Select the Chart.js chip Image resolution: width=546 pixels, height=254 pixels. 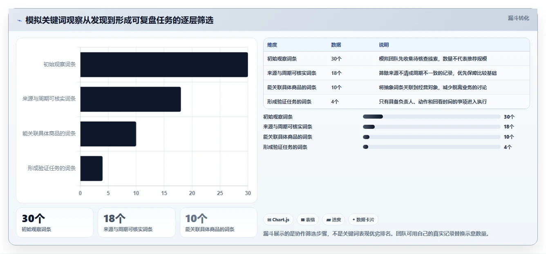point(278,220)
